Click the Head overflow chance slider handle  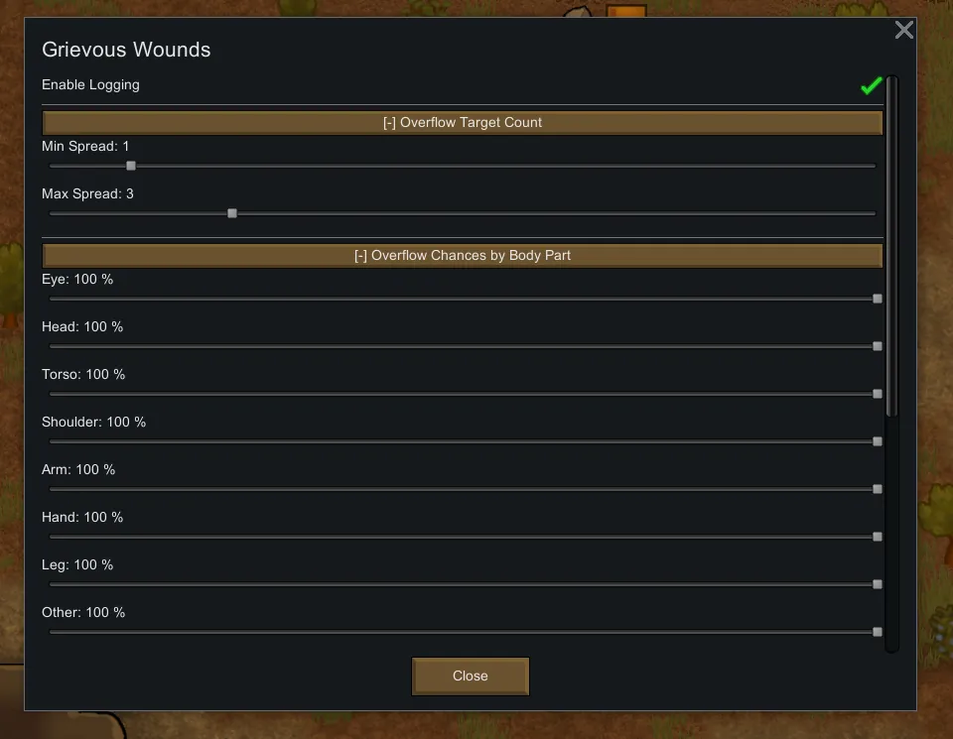[878, 346]
